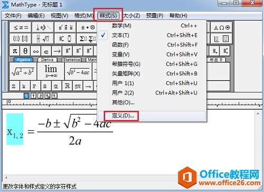264x192 pixels.
Task: Open the box templates palette at right
Action: [221, 39]
